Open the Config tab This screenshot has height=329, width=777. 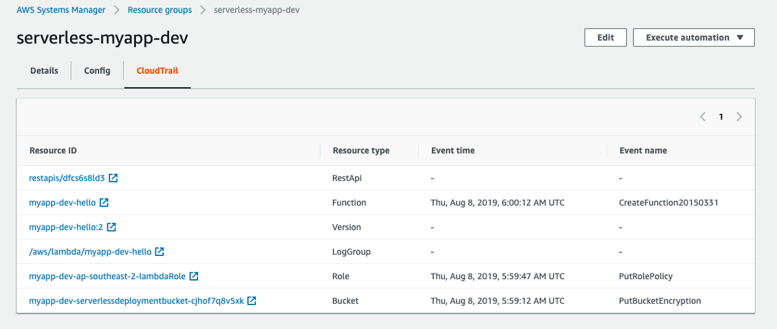(x=97, y=70)
